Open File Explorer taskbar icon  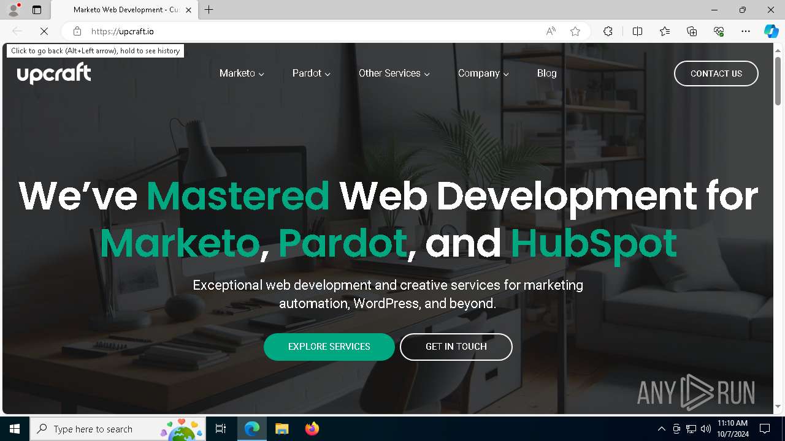[x=281, y=429]
